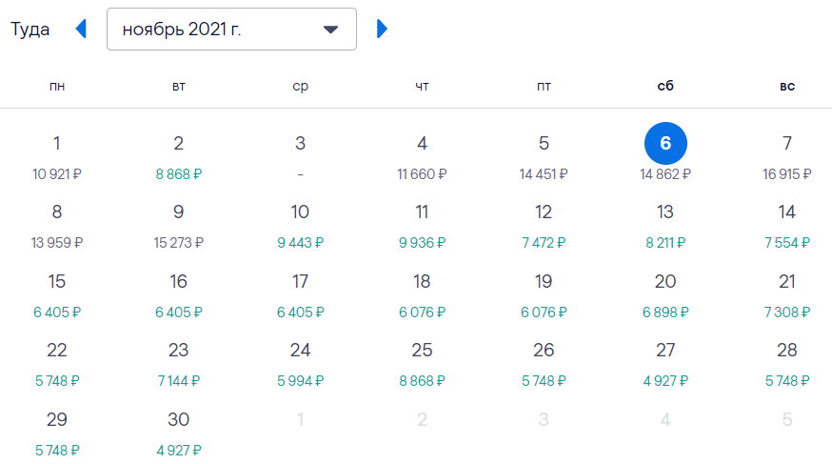Click the вс weekday header
Viewport: 832px width, 464px height.
pyautogui.click(x=787, y=86)
